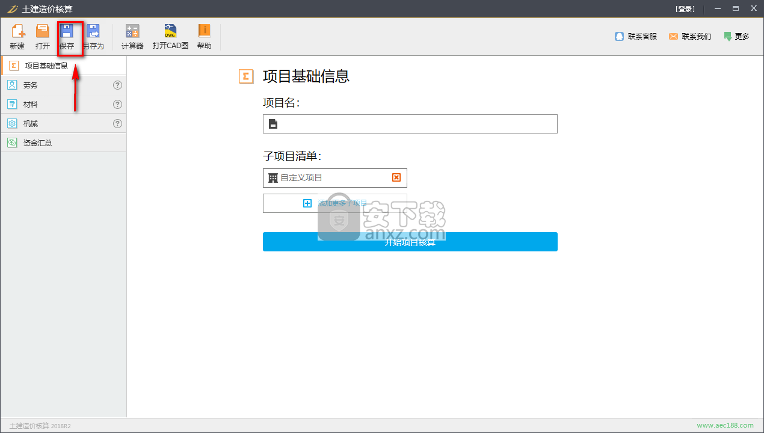764x433 pixels.
Task: Maximize the application window
Action: tap(735, 9)
